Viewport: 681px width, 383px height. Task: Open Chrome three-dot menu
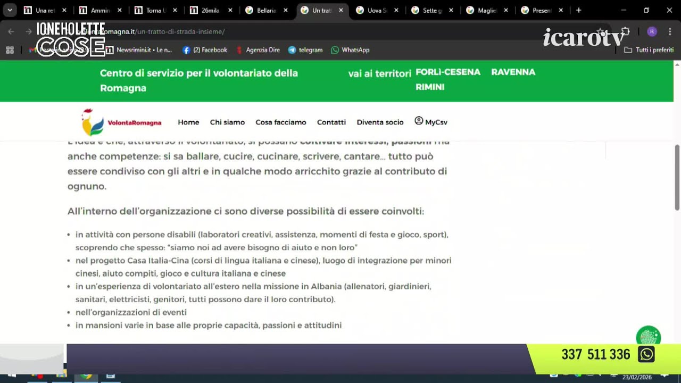[670, 31]
